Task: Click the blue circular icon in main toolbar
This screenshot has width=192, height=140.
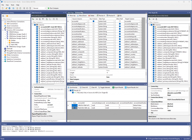Action: click(9, 8)
